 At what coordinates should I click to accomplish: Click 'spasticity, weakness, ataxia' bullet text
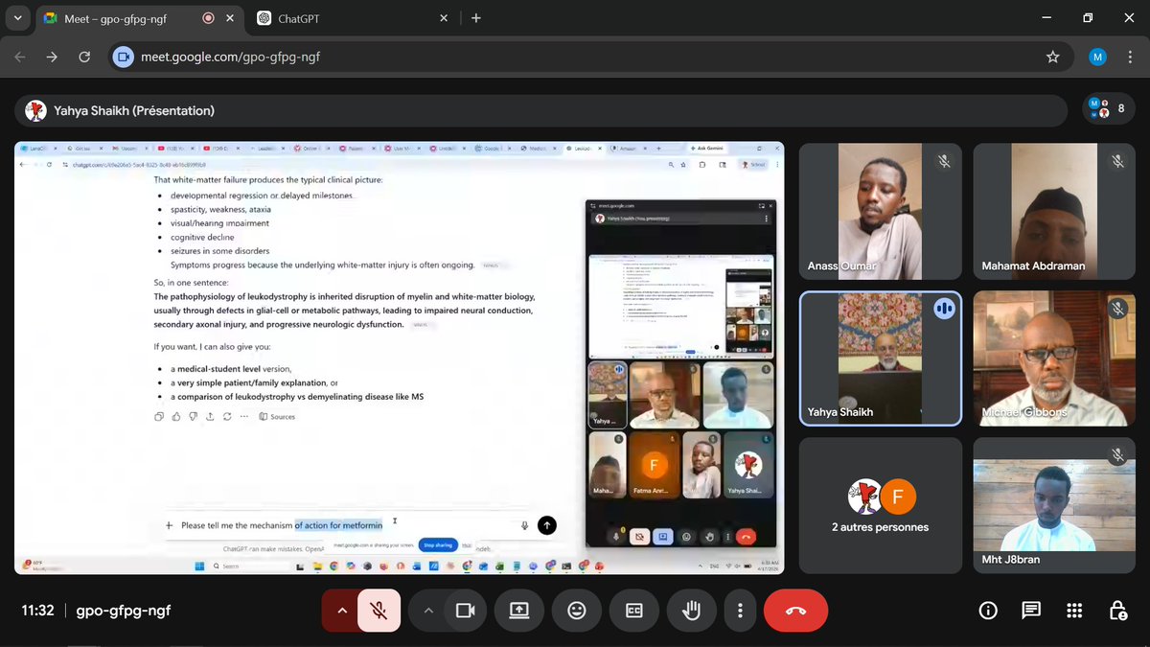(x=220, y=209)
